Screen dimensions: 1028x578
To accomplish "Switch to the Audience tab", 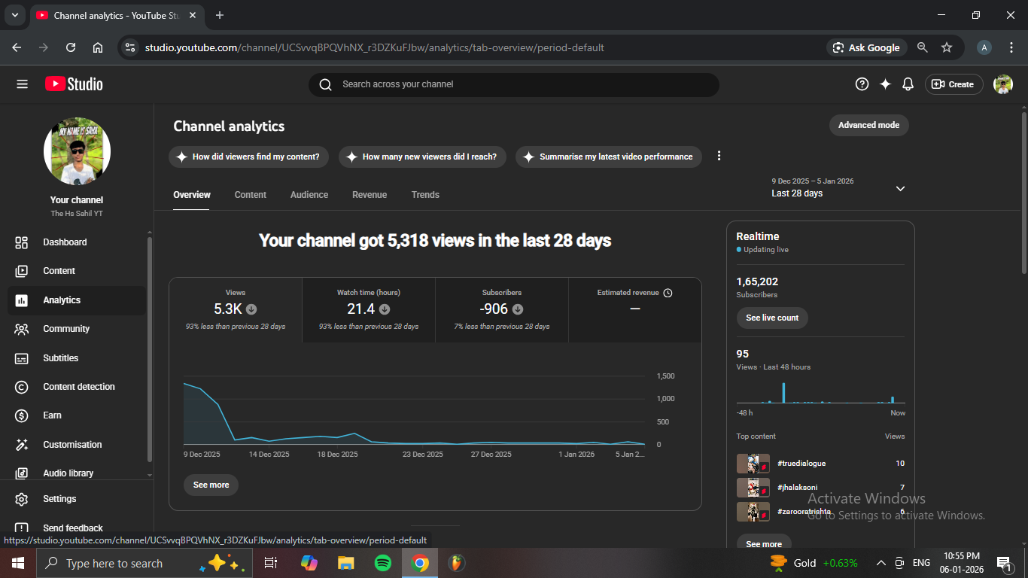I will click(309, 195).
